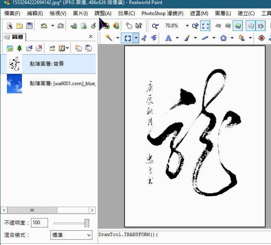This screenshot has height=245, width=271.
Task: Click the paintbrush icon in the top toolbar
Action: [x=93, y=26]
